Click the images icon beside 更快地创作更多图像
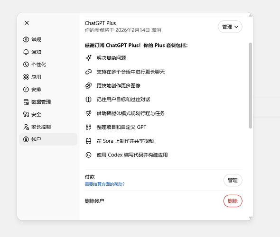 (88, 86)
